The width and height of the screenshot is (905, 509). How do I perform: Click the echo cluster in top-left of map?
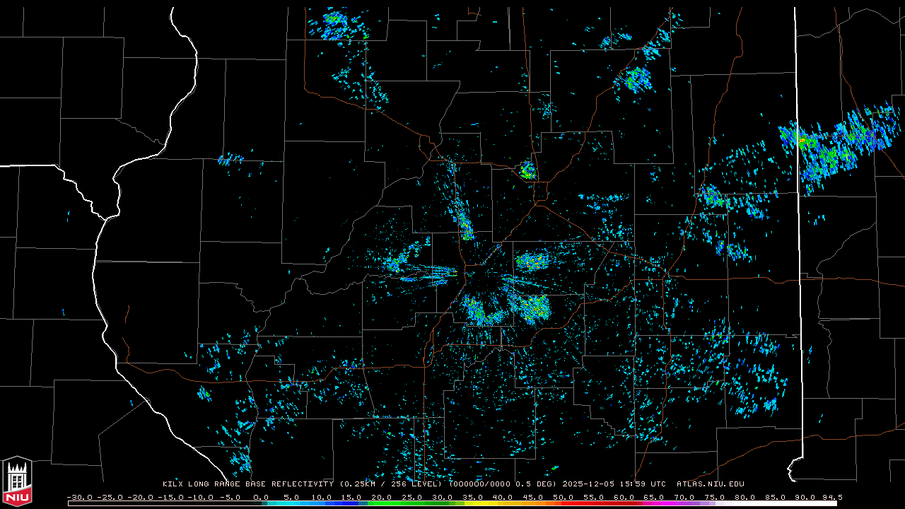[336, 25]
